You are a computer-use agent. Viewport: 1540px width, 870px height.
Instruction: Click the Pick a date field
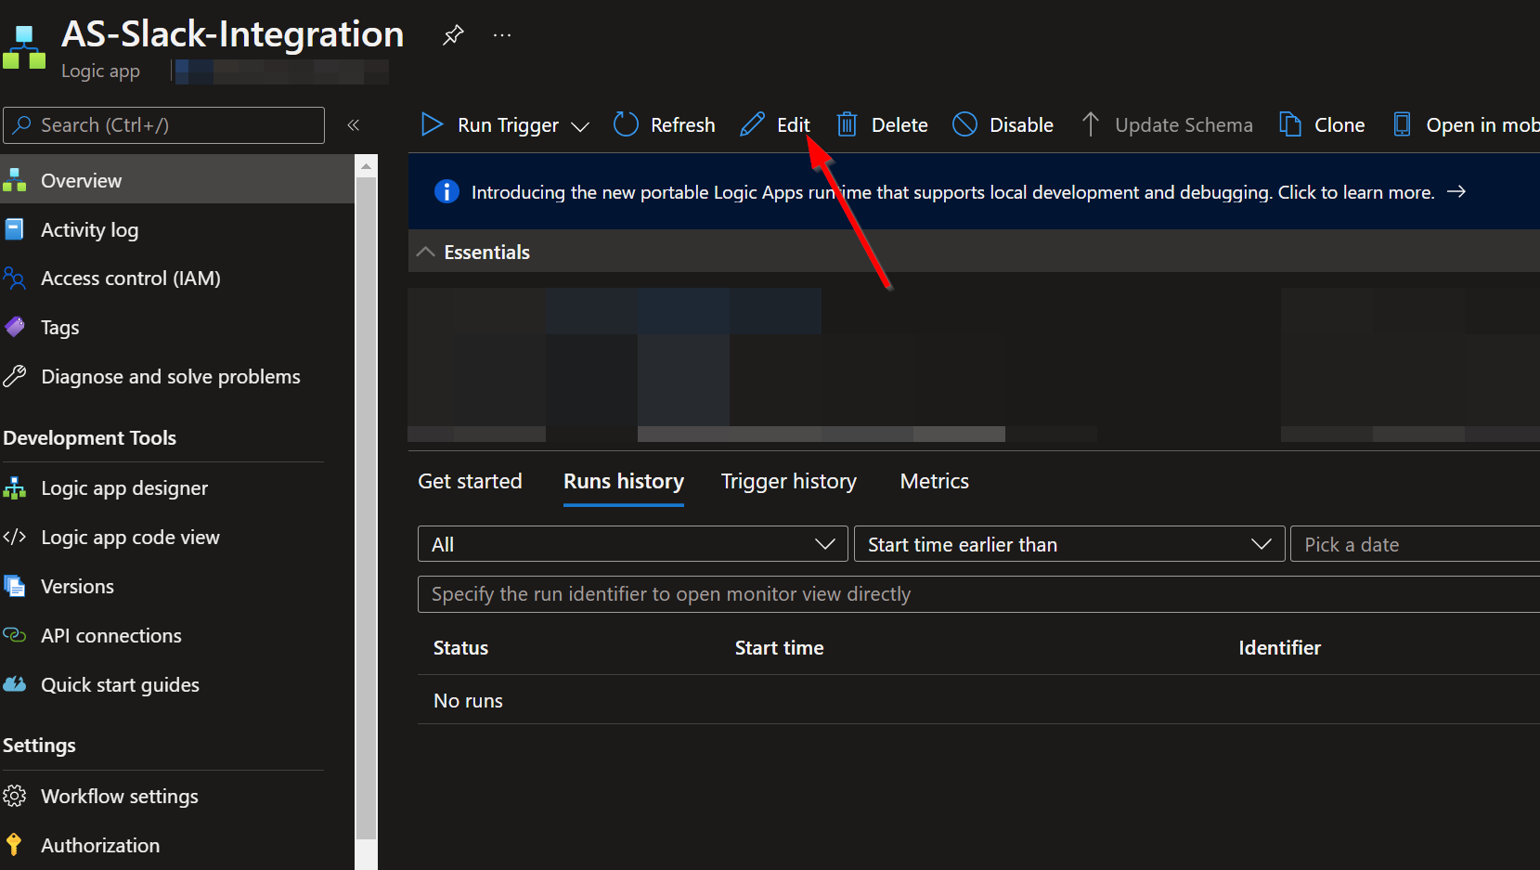(x=1415, y=544)
